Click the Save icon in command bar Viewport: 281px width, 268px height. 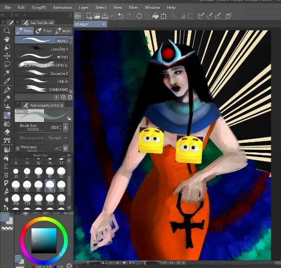click(105, 16)
